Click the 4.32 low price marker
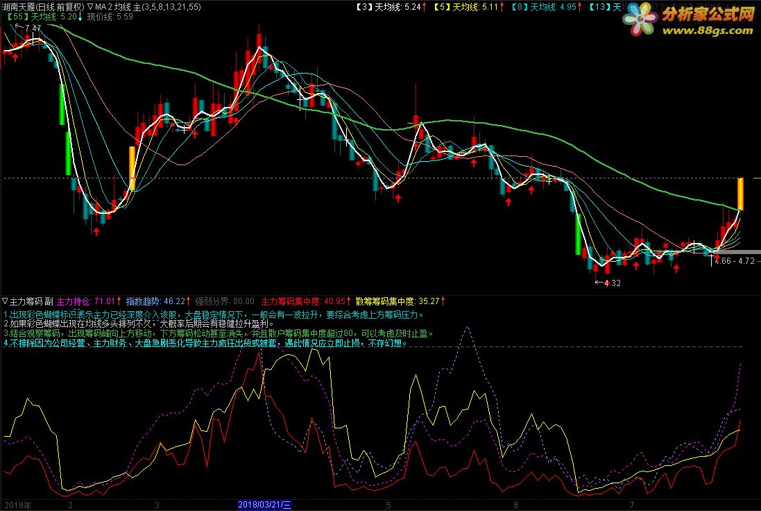Screen dimensions: 761x511 (612, 283)
